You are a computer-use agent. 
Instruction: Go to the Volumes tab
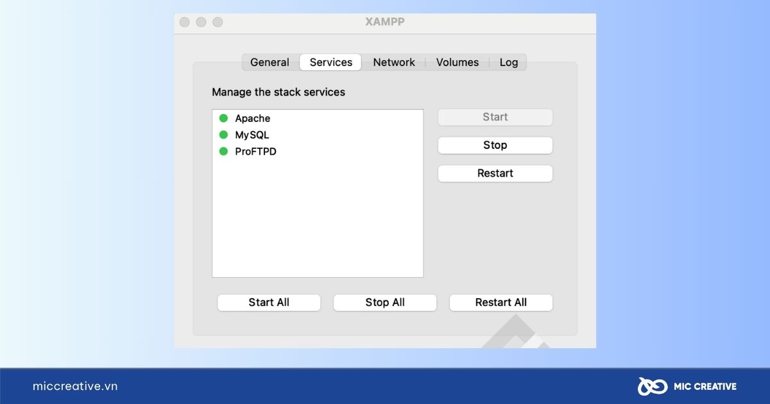[458, 62]
